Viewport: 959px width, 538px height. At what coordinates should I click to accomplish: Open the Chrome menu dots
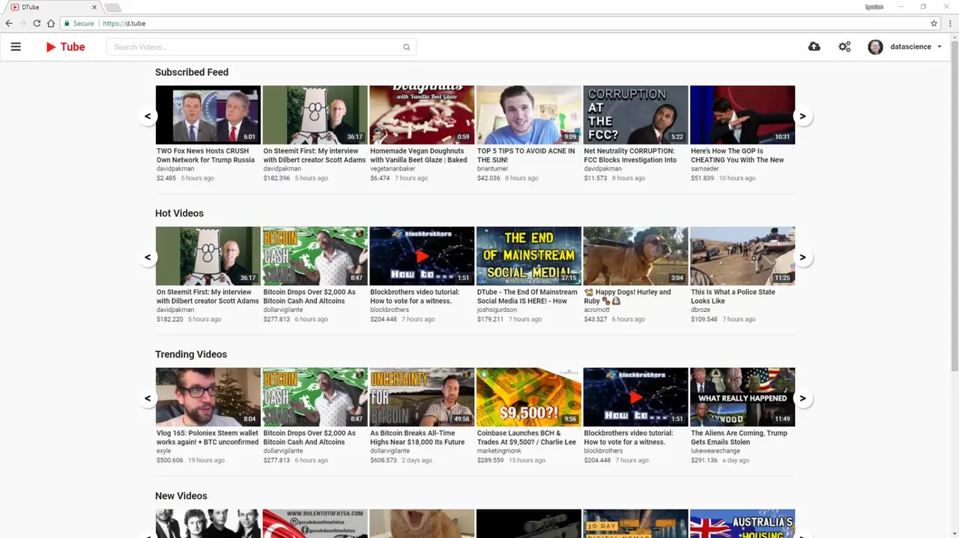pos(950,23)
